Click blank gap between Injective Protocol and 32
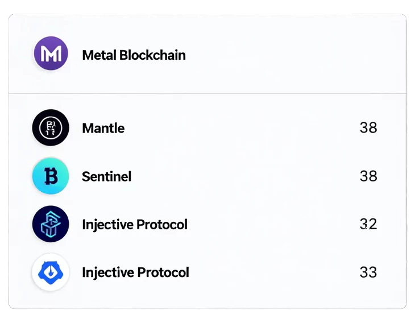The image size is (415, 318). (x=273, y=224)
